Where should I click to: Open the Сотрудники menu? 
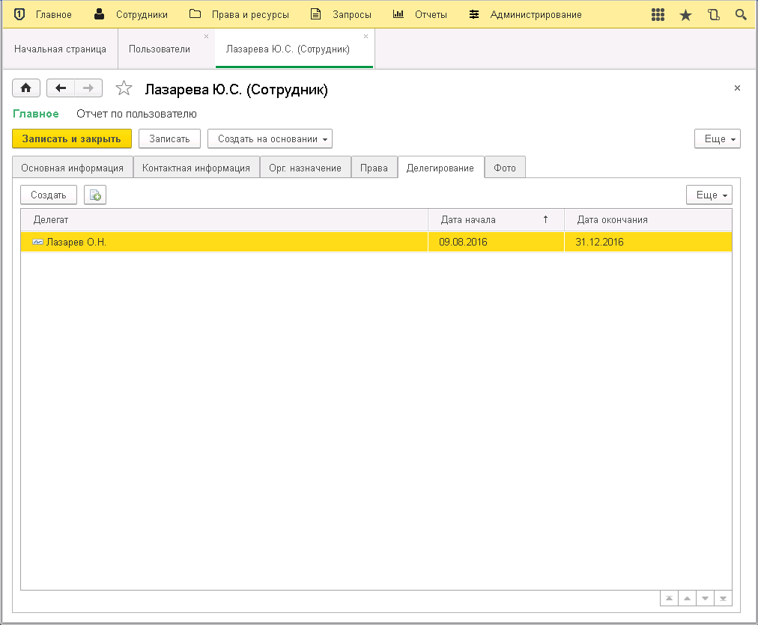(132, 15)
